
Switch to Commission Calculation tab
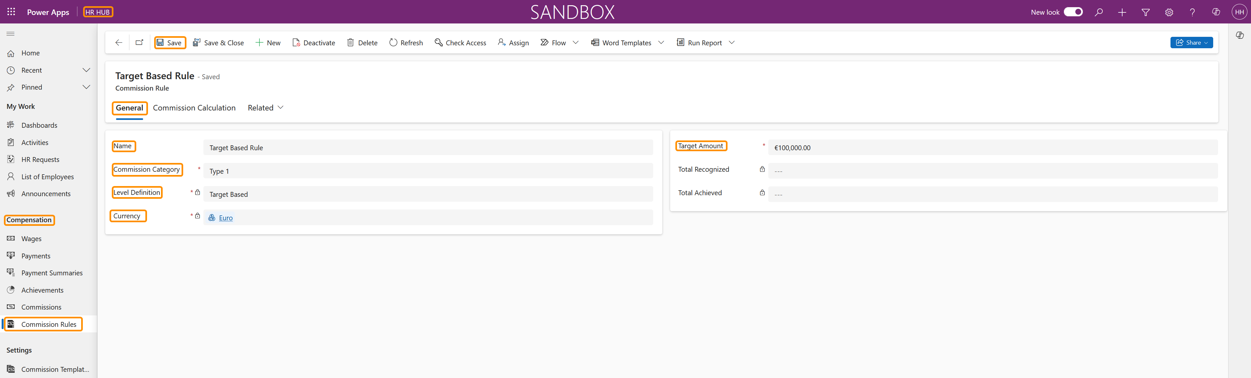point(194,108)
